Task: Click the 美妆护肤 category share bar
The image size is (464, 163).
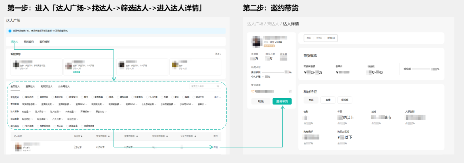Action: (x=273, y=72)
